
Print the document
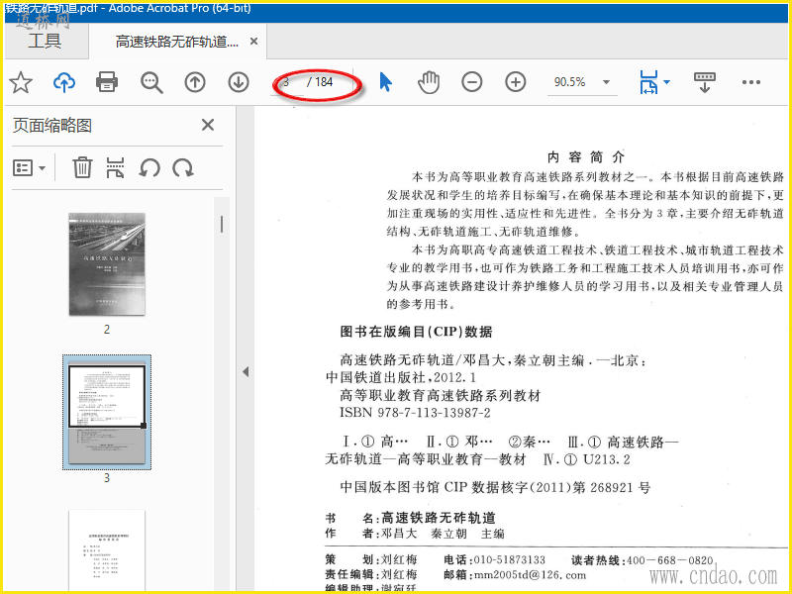tap(107, 82)
